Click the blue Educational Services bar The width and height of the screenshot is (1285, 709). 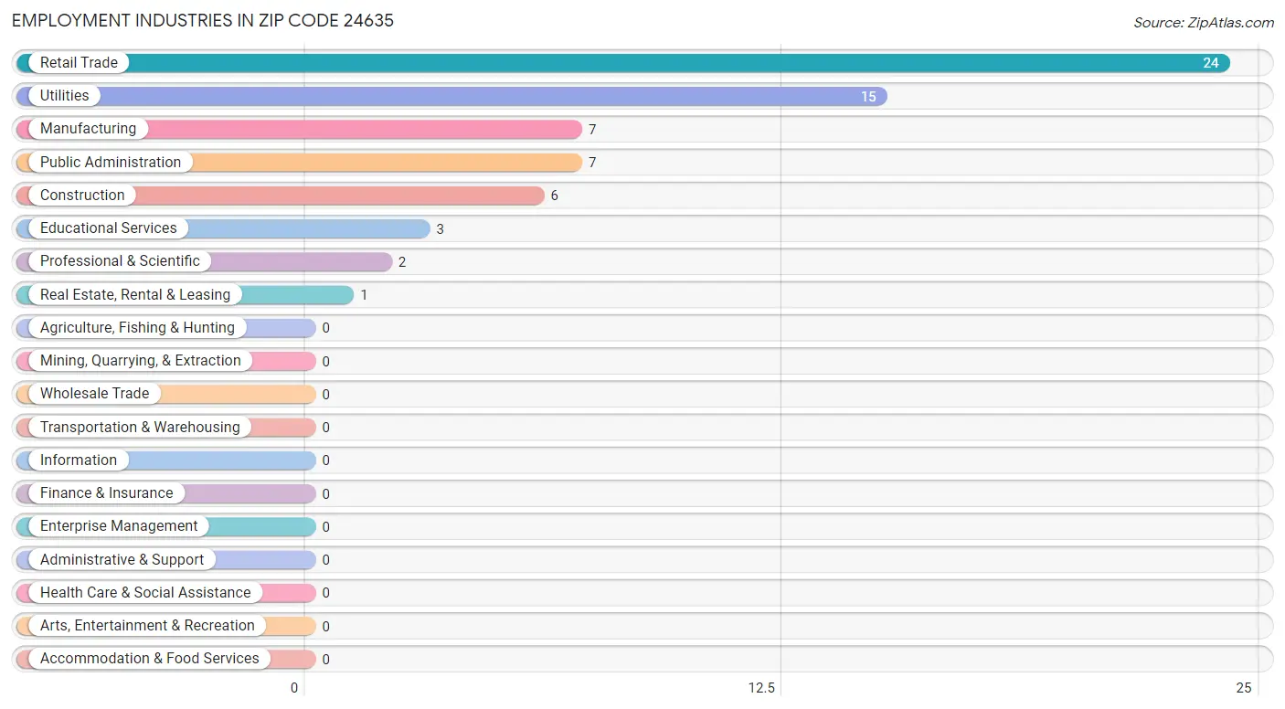click(223, 228)
